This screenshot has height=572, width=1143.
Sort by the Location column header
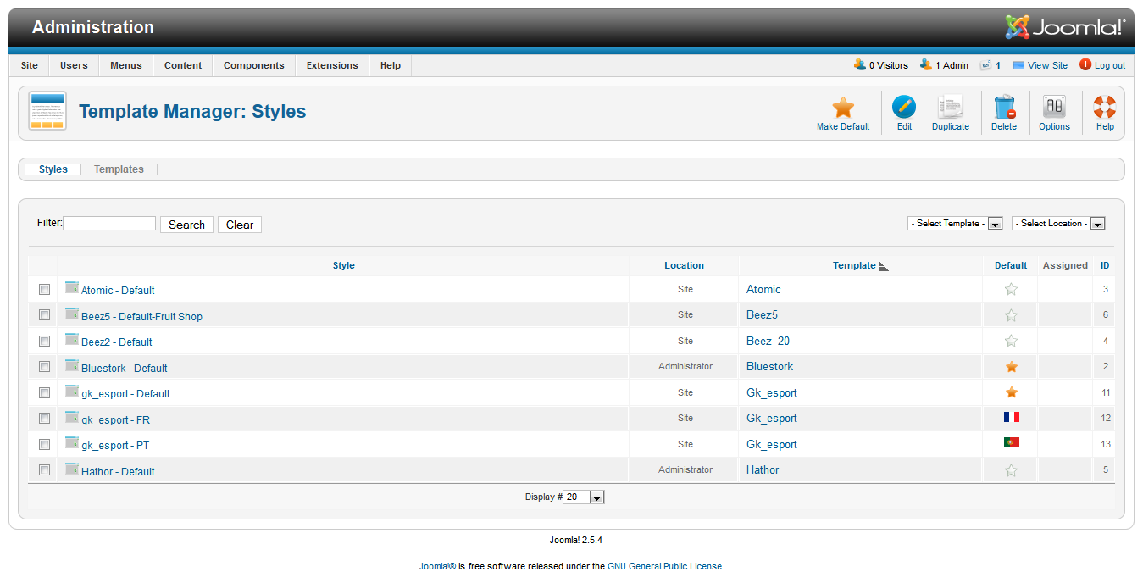(x=685, y=266)
